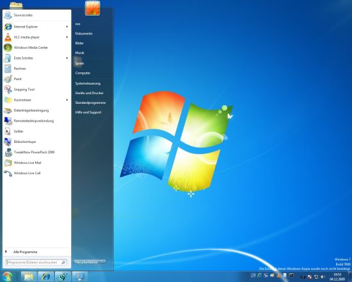Open shutdown options arrow next to Herunterfahren
Image resolution: width=352 pixels, height=282 pixels.
click(x=102, y=262)
